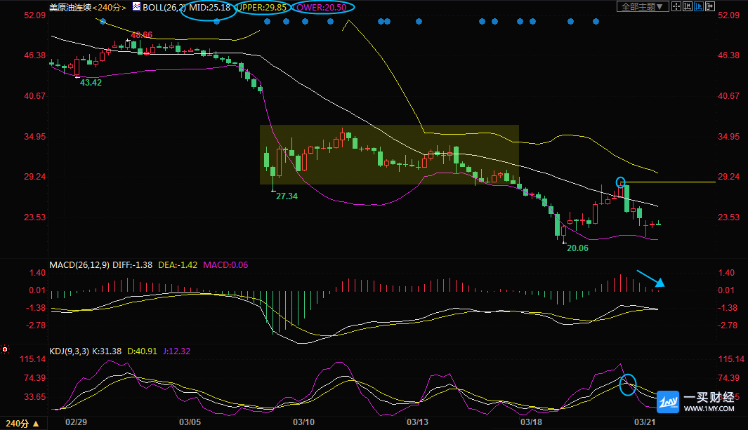Viewport: 748px width, 430px height.
Task: Click the compress chart axis icon
Action: coord(688,6)
